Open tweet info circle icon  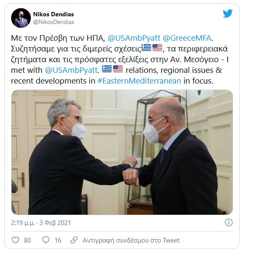pos(228,222)
